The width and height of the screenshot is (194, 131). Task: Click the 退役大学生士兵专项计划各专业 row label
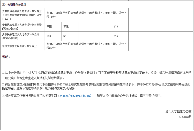click(19, 46)
